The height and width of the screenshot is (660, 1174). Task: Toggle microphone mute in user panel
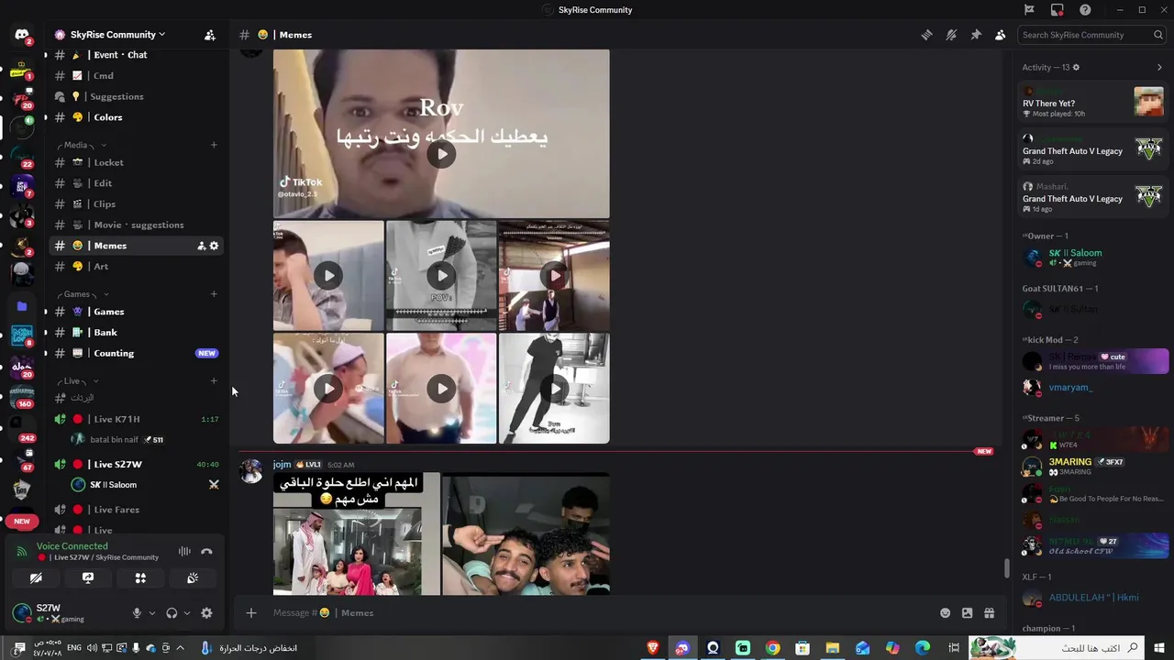pyautogui.click(x=137, y=613)
